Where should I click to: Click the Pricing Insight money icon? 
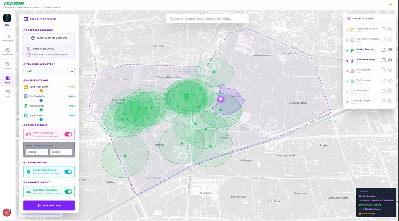tap(352, 71)
